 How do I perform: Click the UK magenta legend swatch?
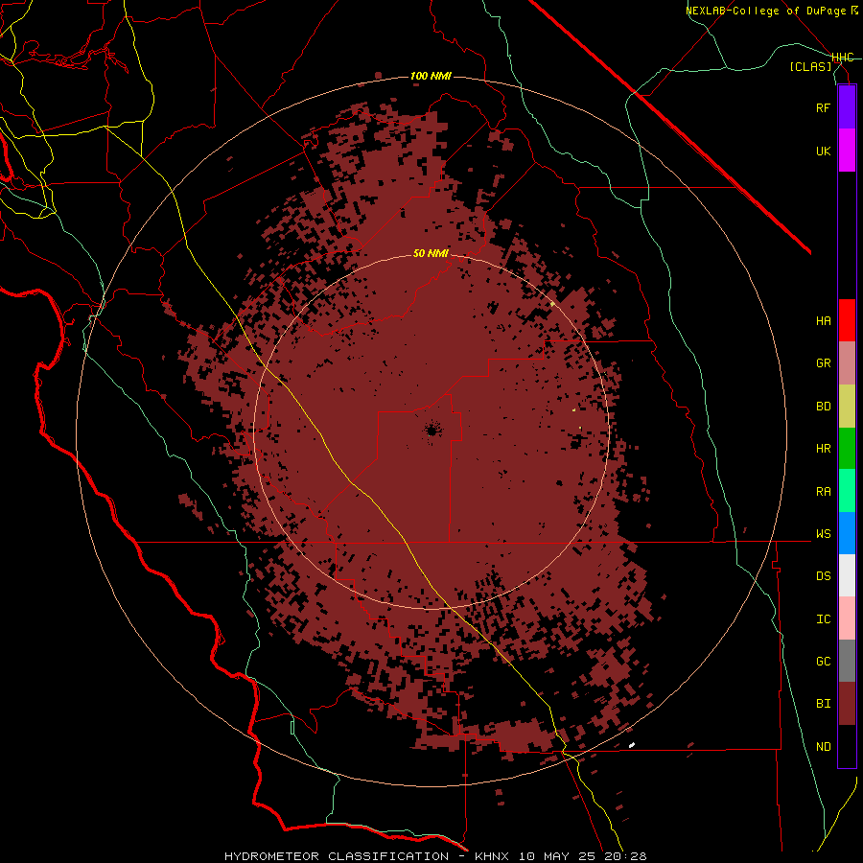click(847, 151)
